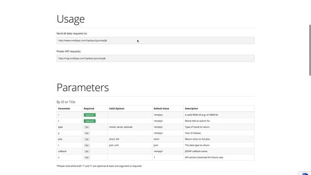Click the "JSONP callback name." description
The image size is (311, 175).
196,151
